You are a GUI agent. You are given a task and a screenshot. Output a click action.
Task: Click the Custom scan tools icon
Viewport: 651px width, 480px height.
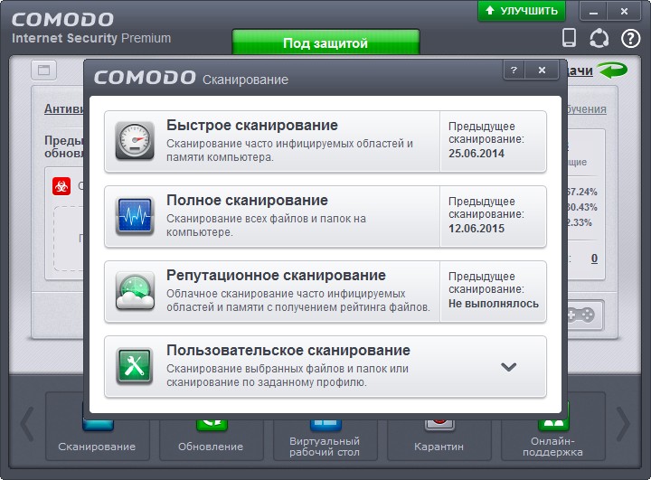pyautogui.click(x=135, y=367)
